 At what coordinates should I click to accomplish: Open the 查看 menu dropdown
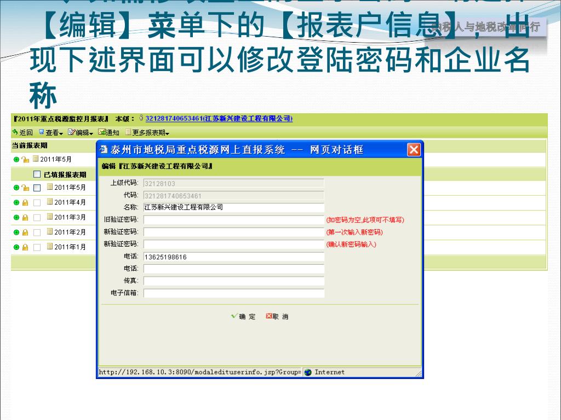pos(51,132)
